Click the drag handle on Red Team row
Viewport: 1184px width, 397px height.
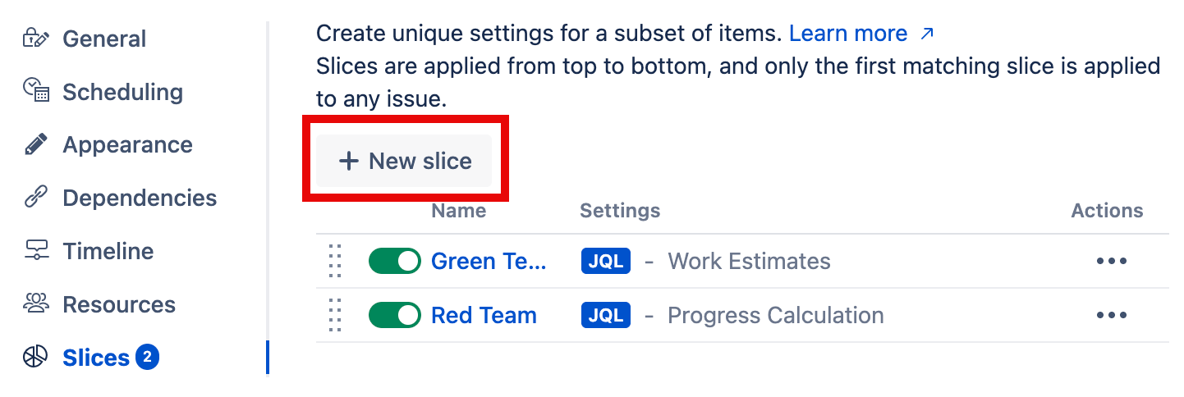click(334, 315)
